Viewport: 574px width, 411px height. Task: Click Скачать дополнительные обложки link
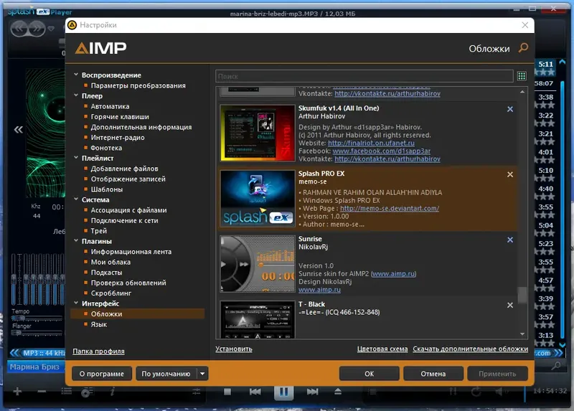[x=471, y=349]
